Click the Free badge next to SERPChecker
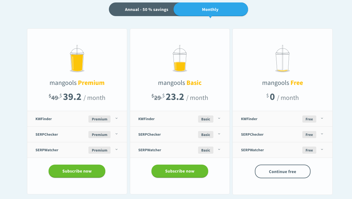The image size is (352, 199). 309,135
